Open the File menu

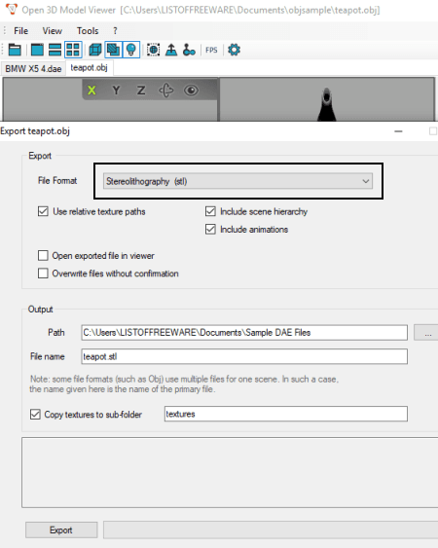tap(21, 31)
